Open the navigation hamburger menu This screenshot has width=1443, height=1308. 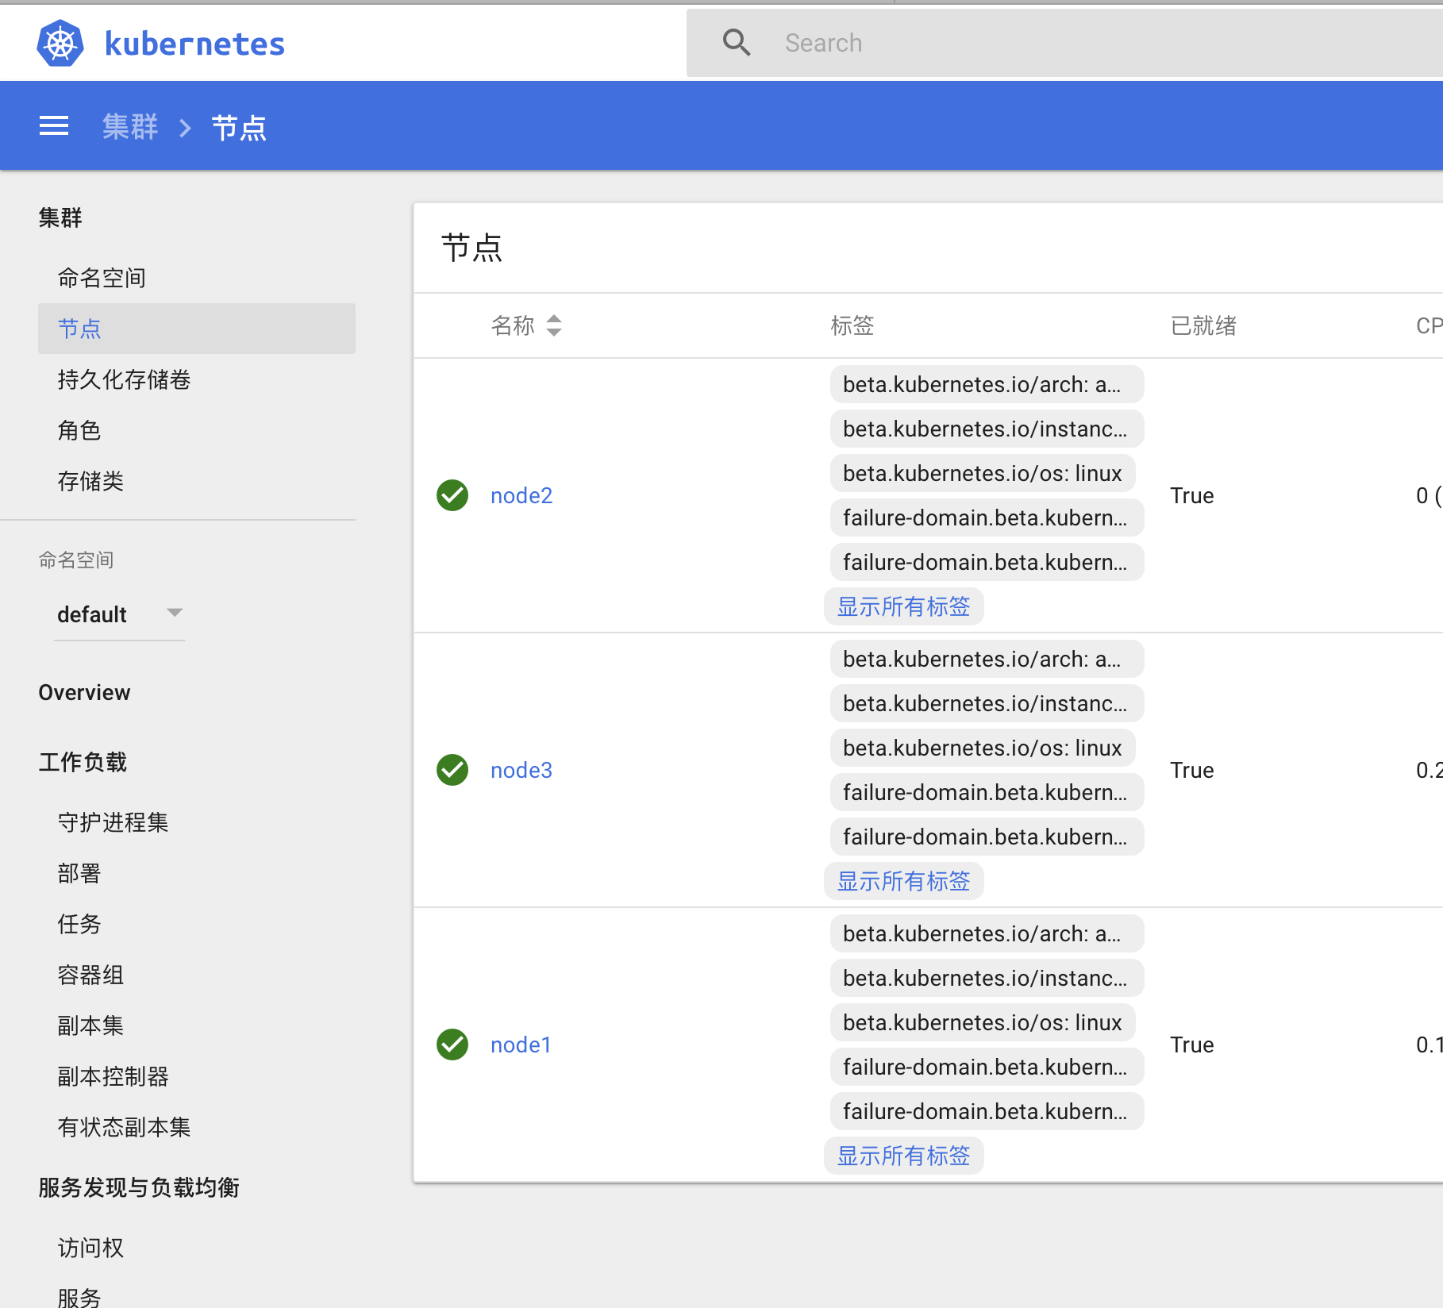(53, 125)
